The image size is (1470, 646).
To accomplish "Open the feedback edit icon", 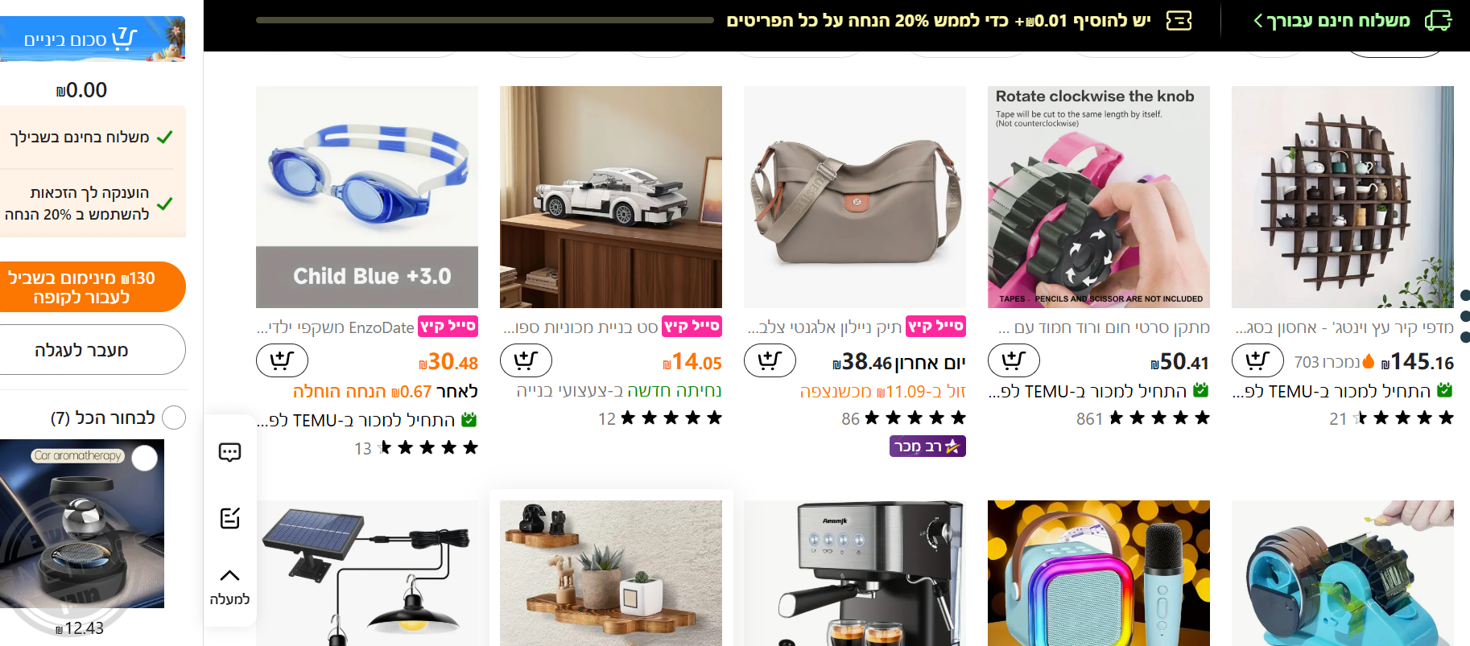I will coord(229,517).
